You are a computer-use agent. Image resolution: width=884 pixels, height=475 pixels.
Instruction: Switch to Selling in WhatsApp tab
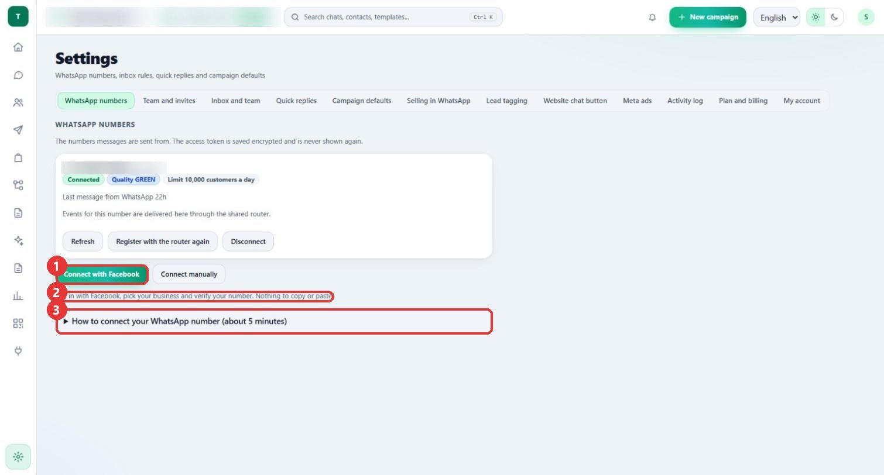(438, 101)
